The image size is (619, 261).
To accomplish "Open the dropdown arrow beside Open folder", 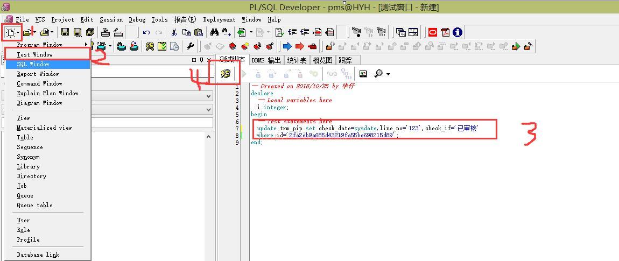I will (x=35, y=32).
